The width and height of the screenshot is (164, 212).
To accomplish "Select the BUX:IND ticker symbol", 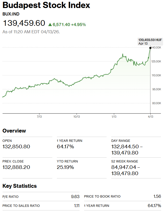I will [x=11, y=14].
